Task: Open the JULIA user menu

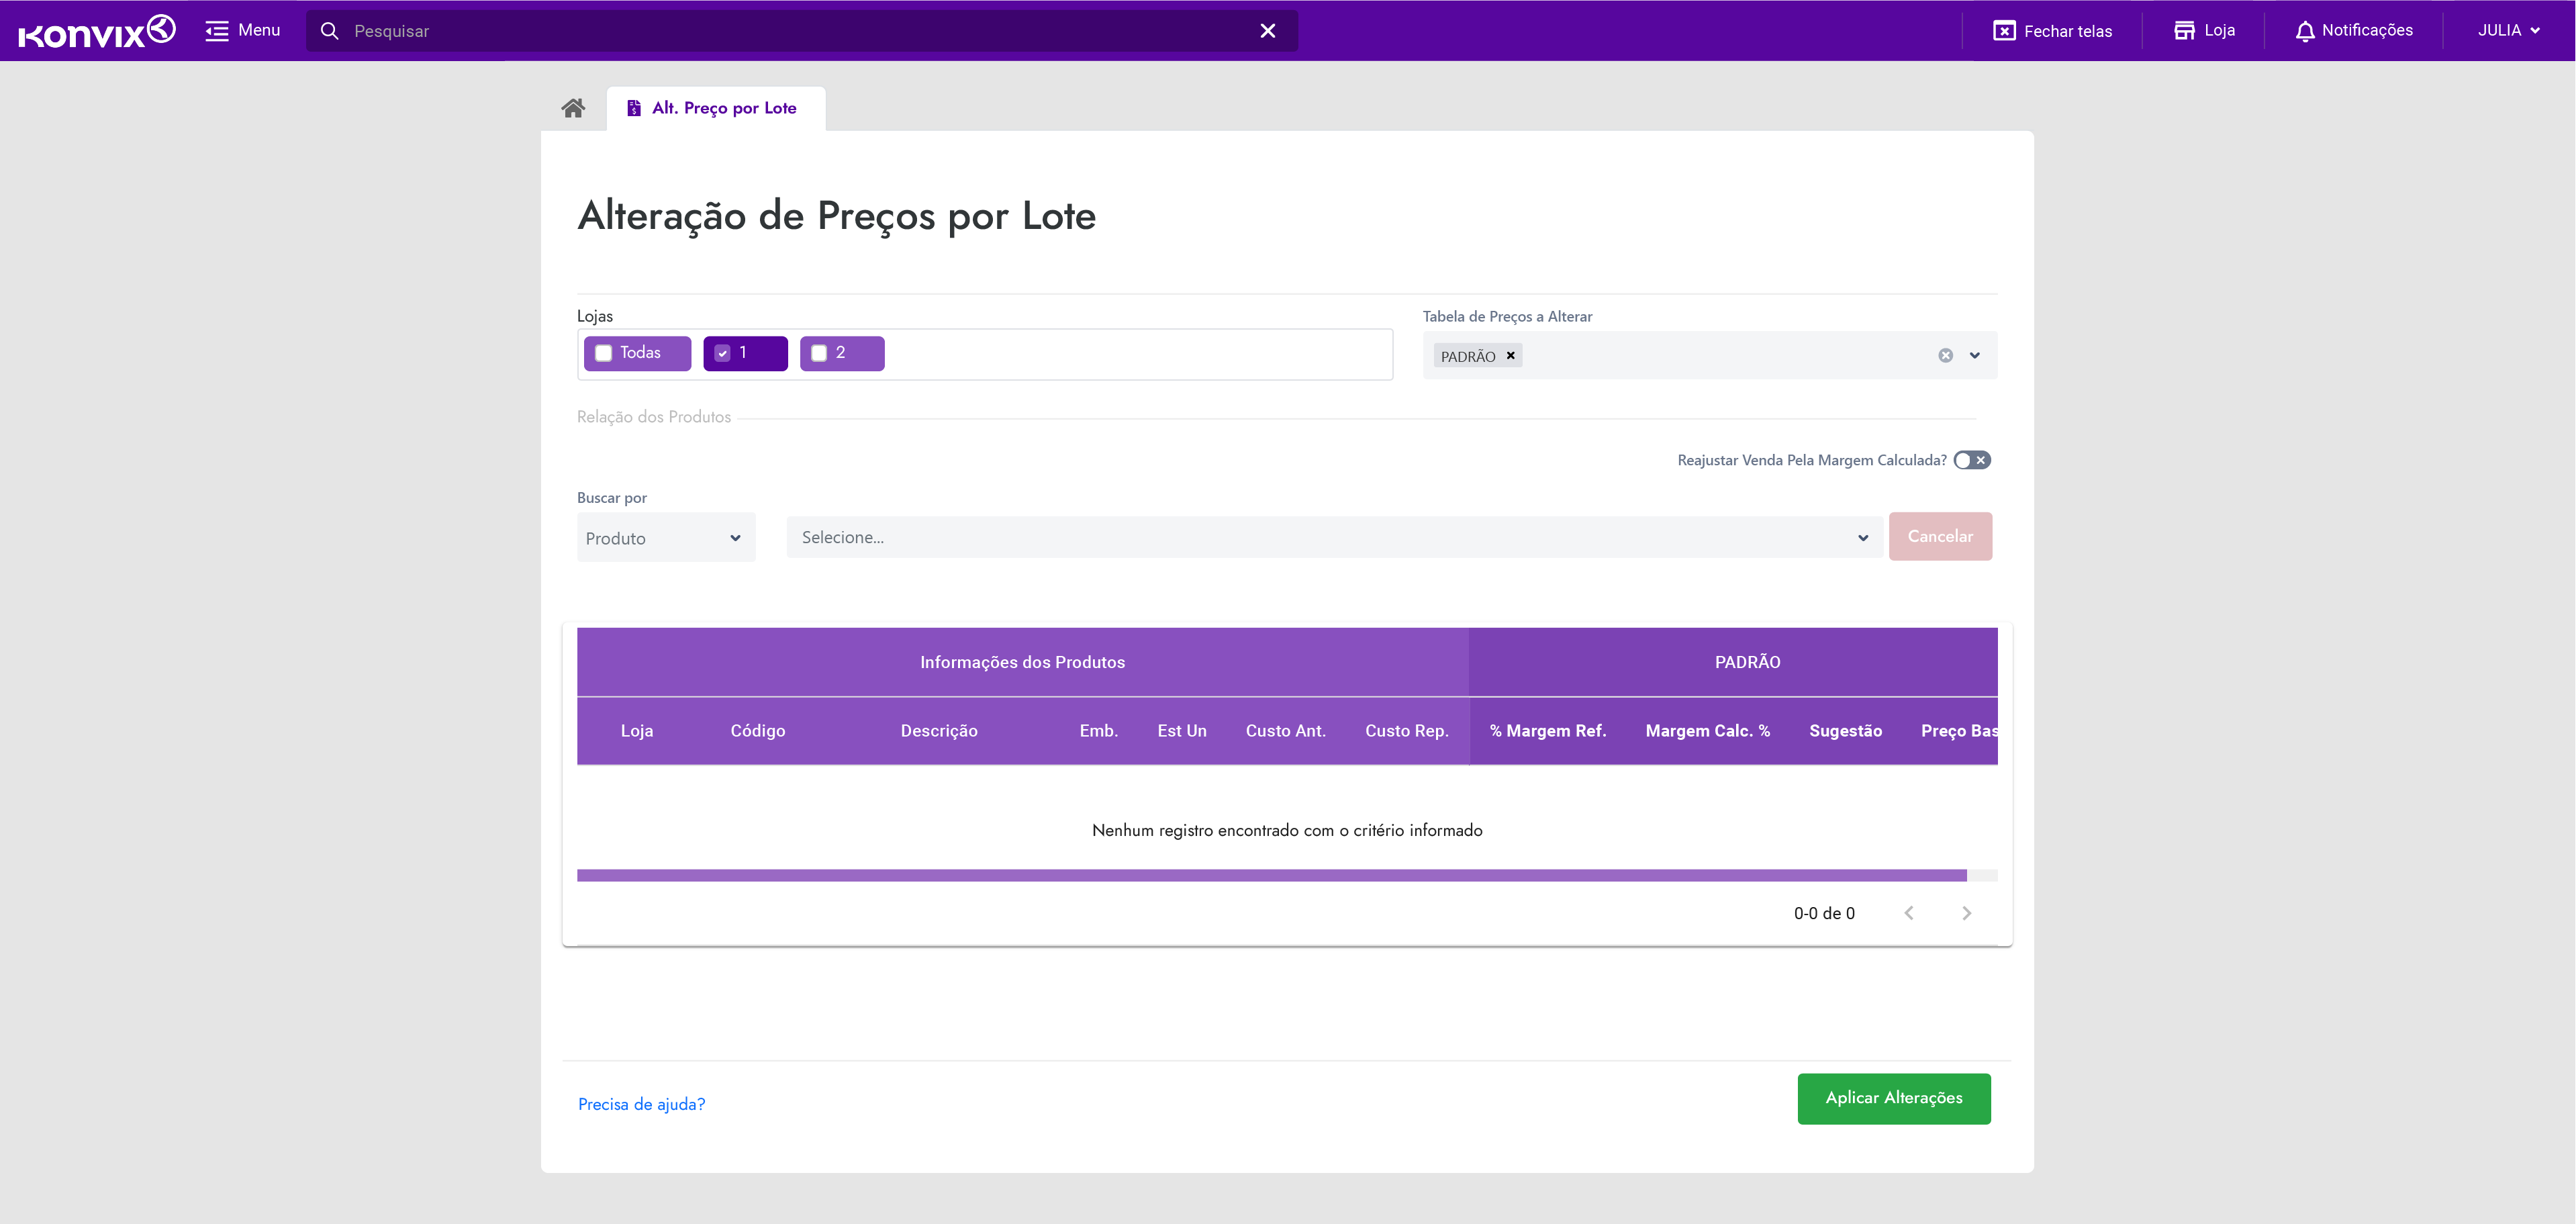Action: [x=2507, y=31]
